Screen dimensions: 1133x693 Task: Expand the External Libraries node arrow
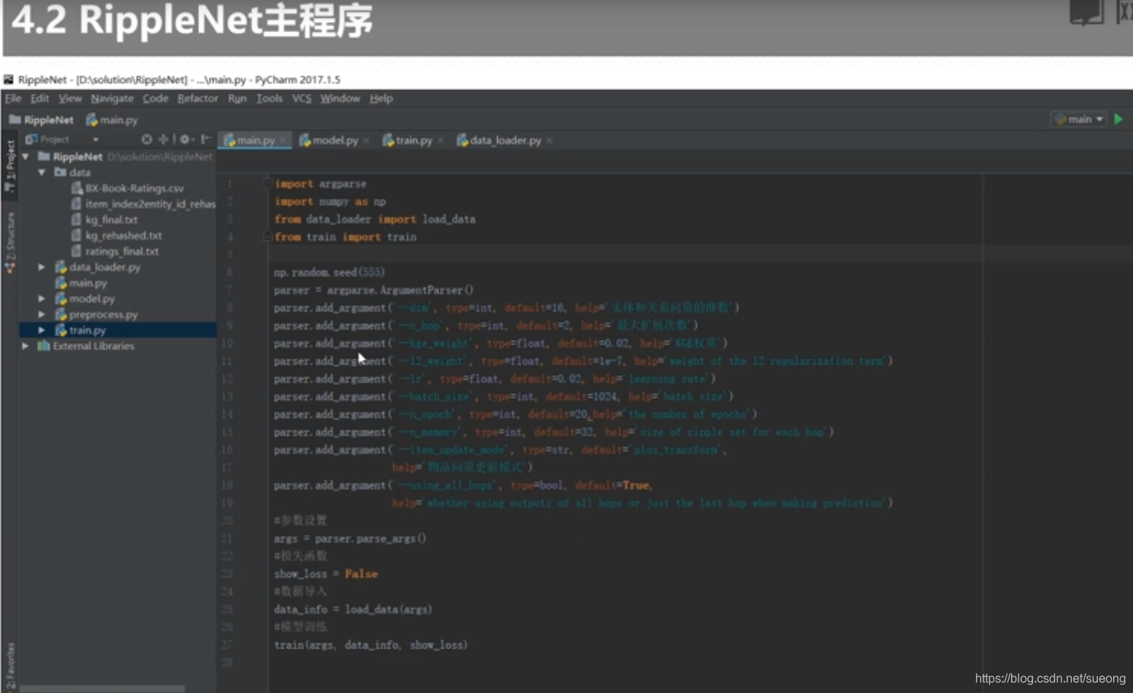(x=26, y=346)
